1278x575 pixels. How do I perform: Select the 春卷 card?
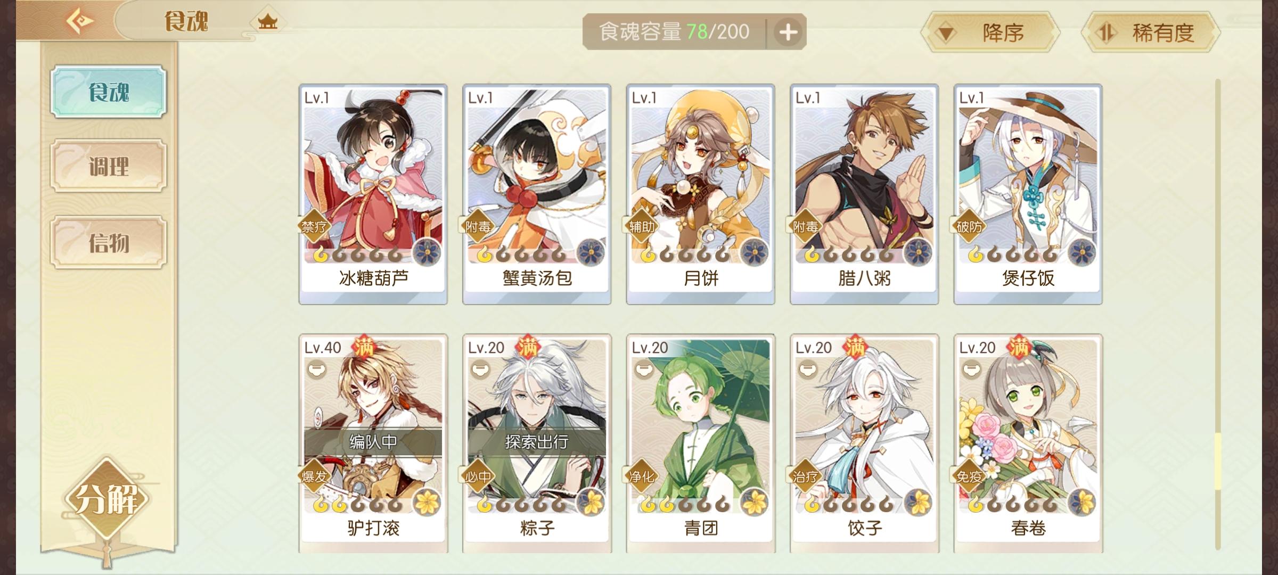click(1028, 443)
